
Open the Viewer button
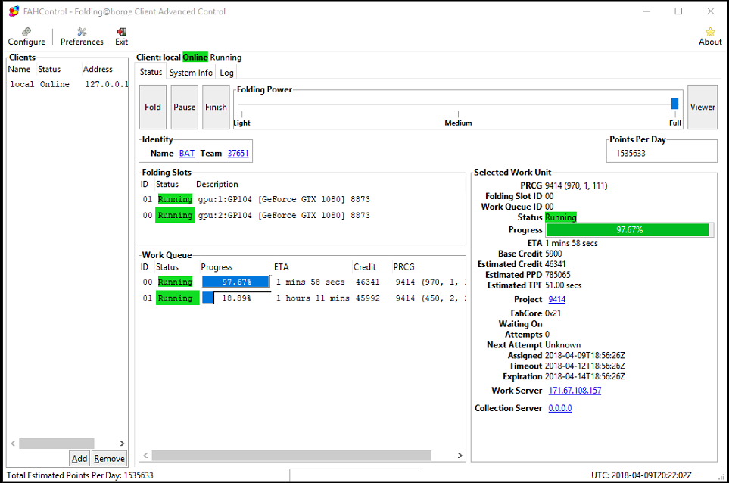click(703, 107)
